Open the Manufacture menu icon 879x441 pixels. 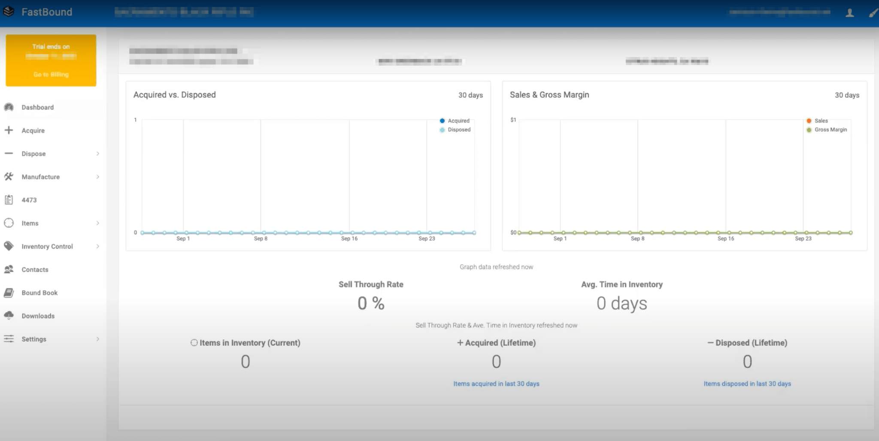tap(9, 177)
